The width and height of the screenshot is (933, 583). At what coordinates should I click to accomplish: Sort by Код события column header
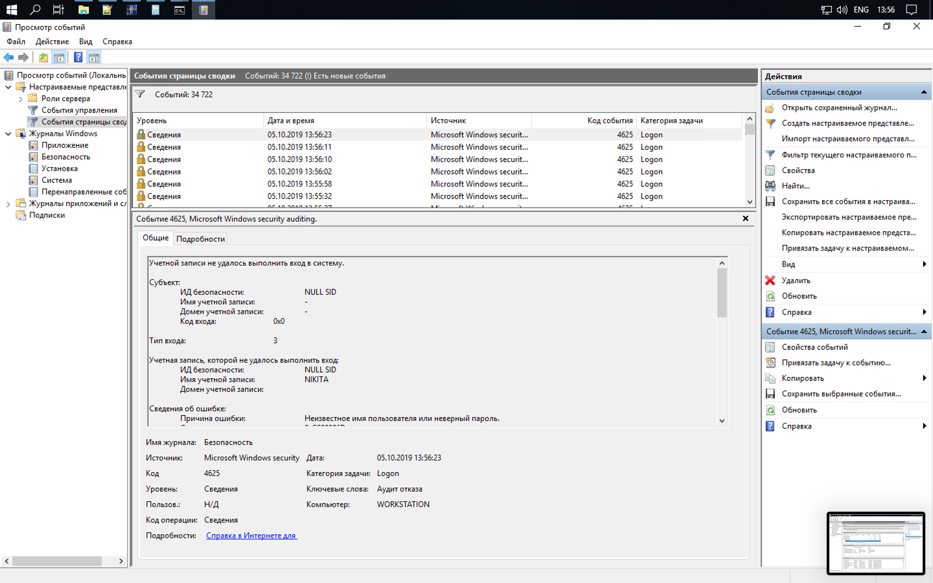584,120
